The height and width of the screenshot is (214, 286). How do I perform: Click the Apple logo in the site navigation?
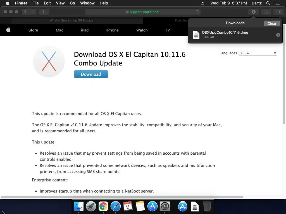[x=8, y=30]
